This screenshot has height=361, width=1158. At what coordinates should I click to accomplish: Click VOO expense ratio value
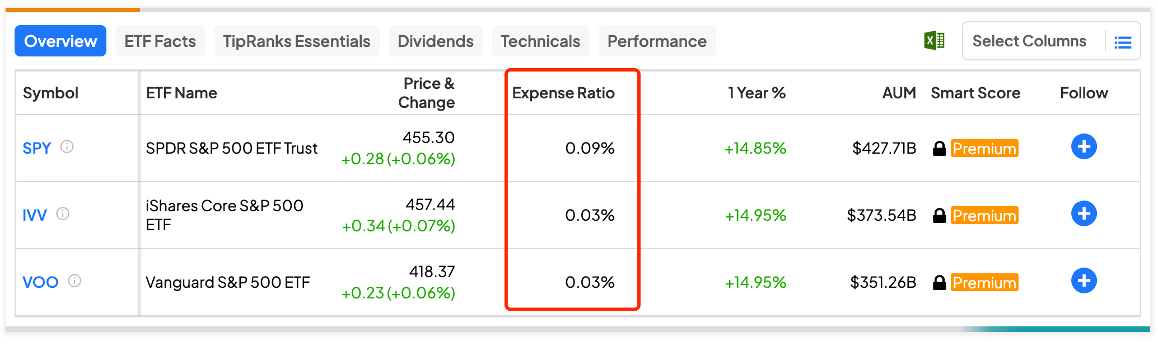[590, 282]
